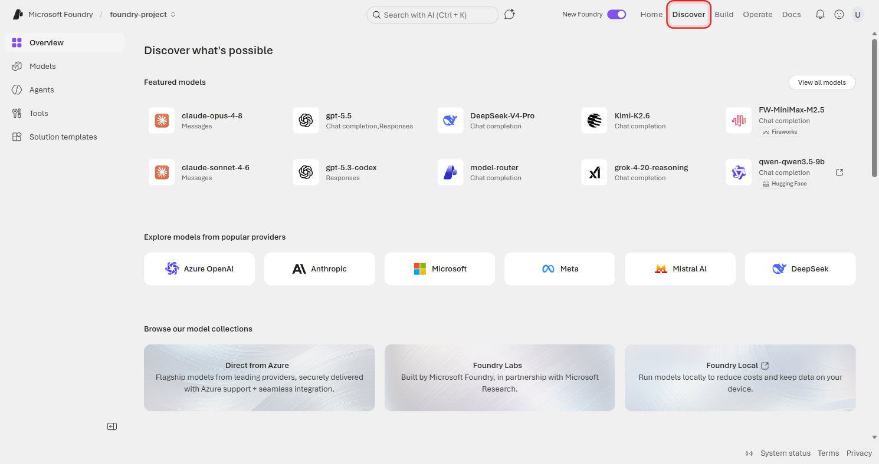879x464 pixels.
Task: Browse Mistral AI provider models
Action: point(680,269)
